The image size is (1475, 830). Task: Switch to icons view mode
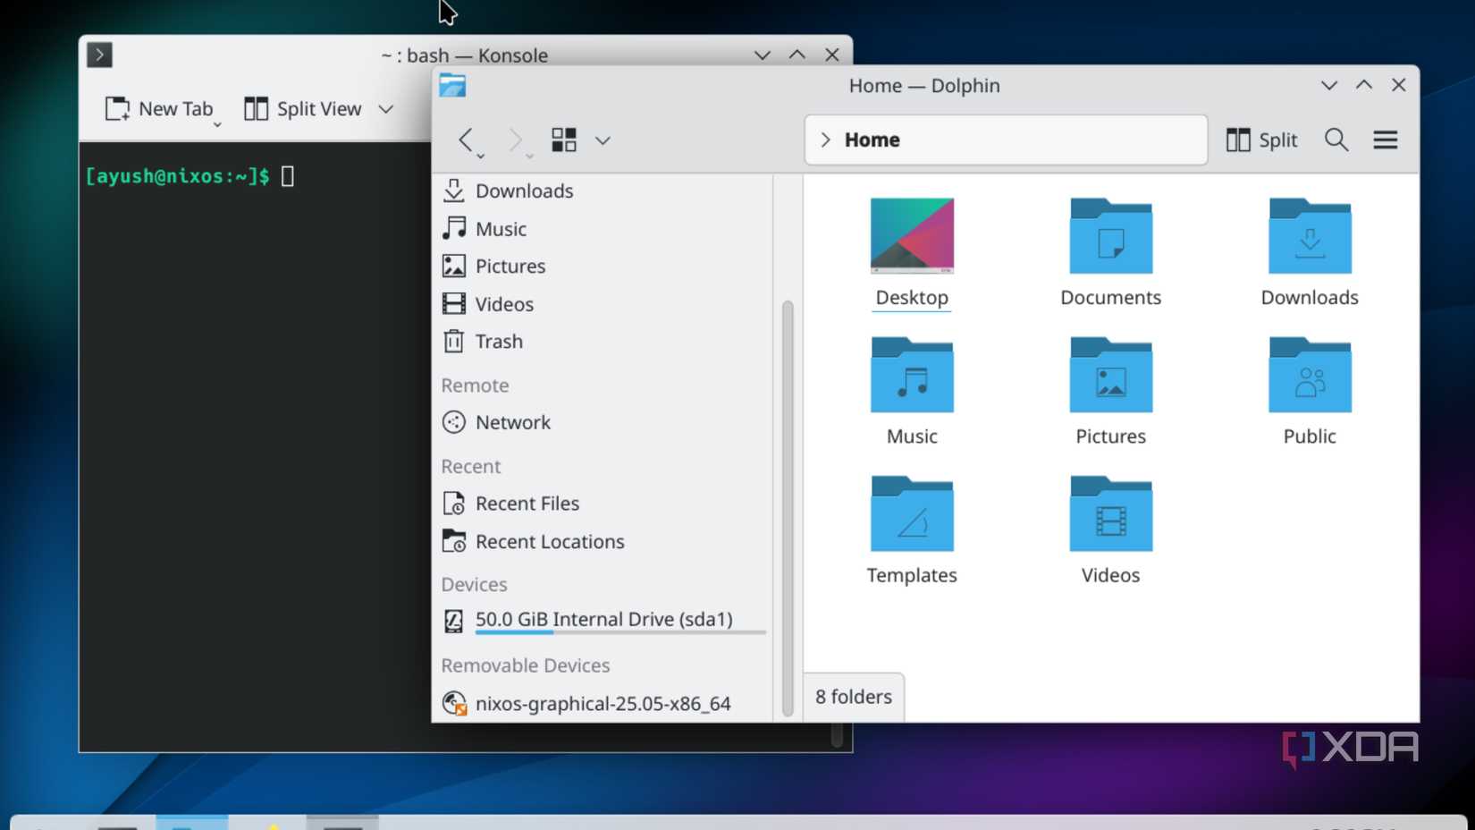[563, 140]
